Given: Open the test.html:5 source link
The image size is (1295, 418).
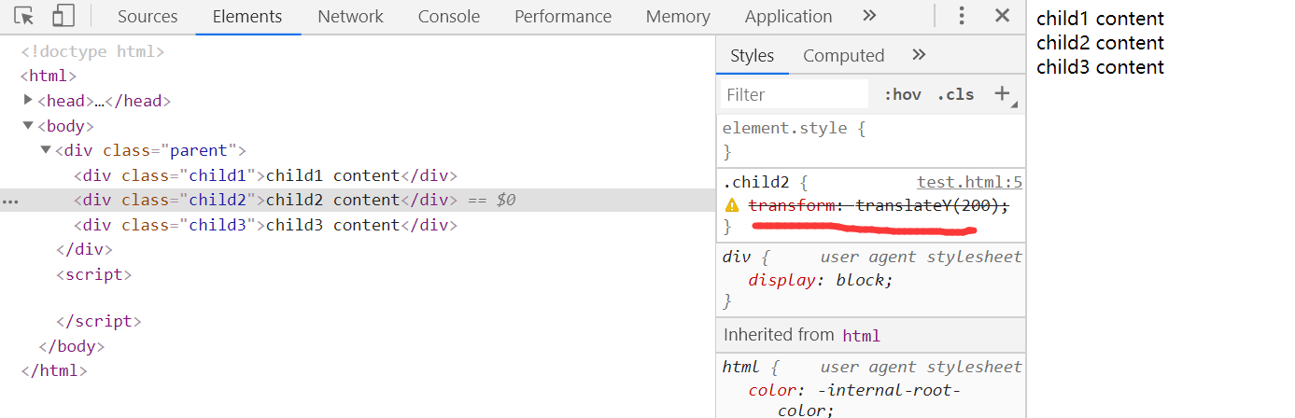Looking at the screenshot, I should click(969, 183).
